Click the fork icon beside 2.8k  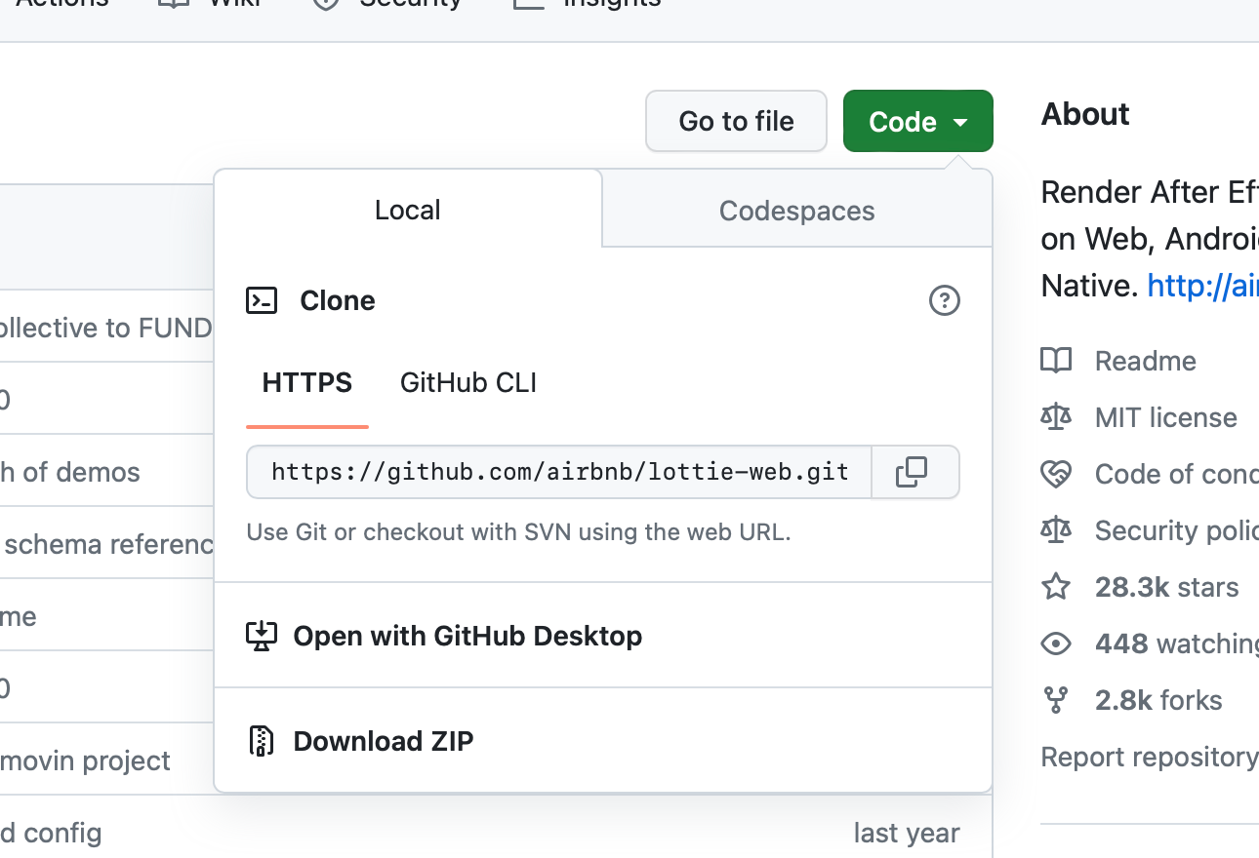[1056, 700]
